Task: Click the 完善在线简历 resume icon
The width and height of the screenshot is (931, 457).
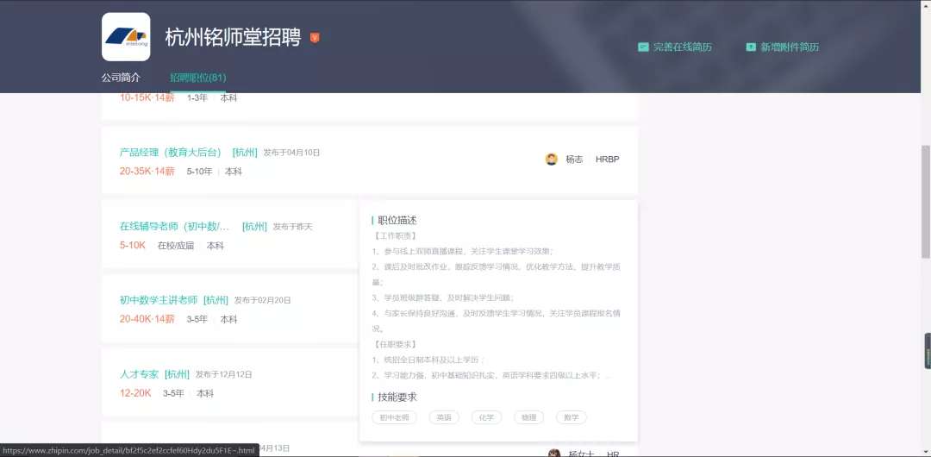Action: click(x=643, y=47)
